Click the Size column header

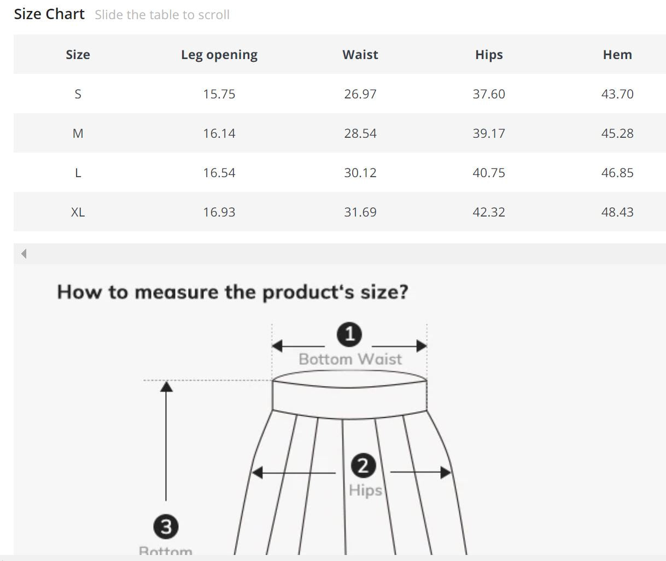pos(78,55)
